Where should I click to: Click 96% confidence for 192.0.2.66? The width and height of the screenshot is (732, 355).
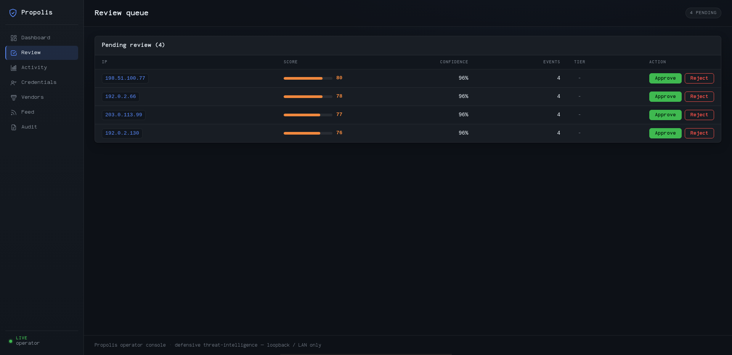click(463, 96)
